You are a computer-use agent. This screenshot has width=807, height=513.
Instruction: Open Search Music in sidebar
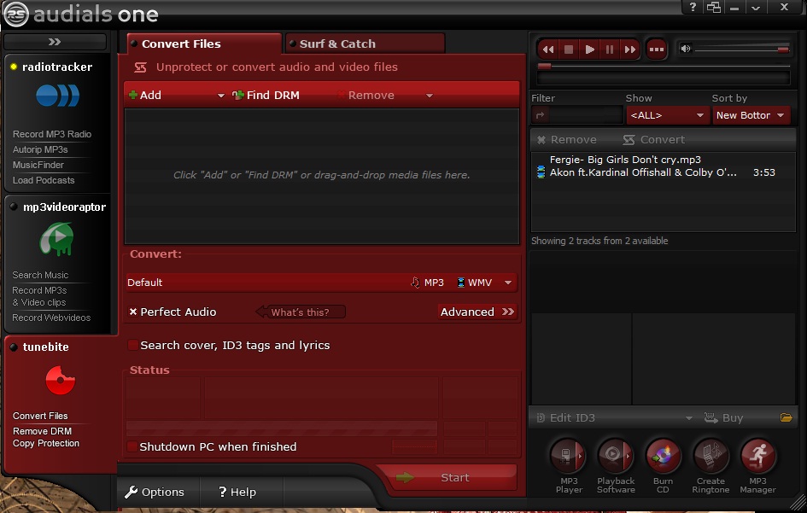pyautogui.click(x=40, y=276)
